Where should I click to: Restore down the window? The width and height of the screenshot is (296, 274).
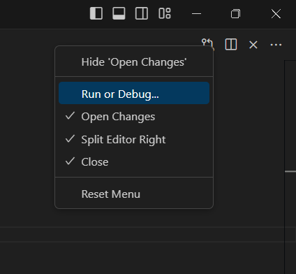point(235,13)
